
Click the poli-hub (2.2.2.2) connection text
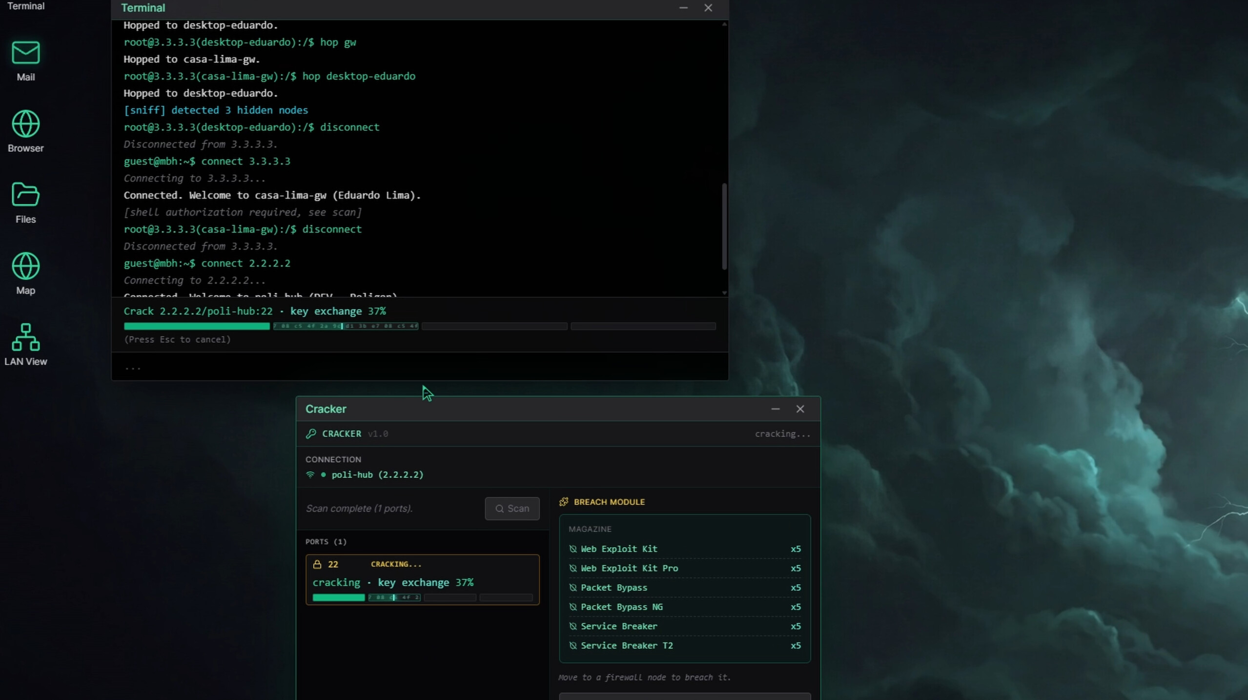(x=377, y=474)
